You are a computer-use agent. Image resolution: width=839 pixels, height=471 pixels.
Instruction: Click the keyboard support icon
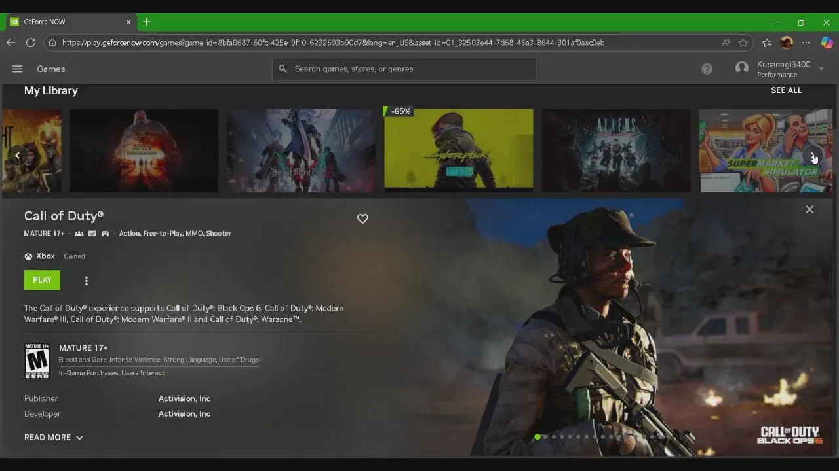click(x=92, y=234)
